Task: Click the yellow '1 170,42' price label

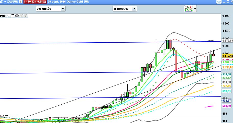Action: pyautogui.click(x=227, y=56)
